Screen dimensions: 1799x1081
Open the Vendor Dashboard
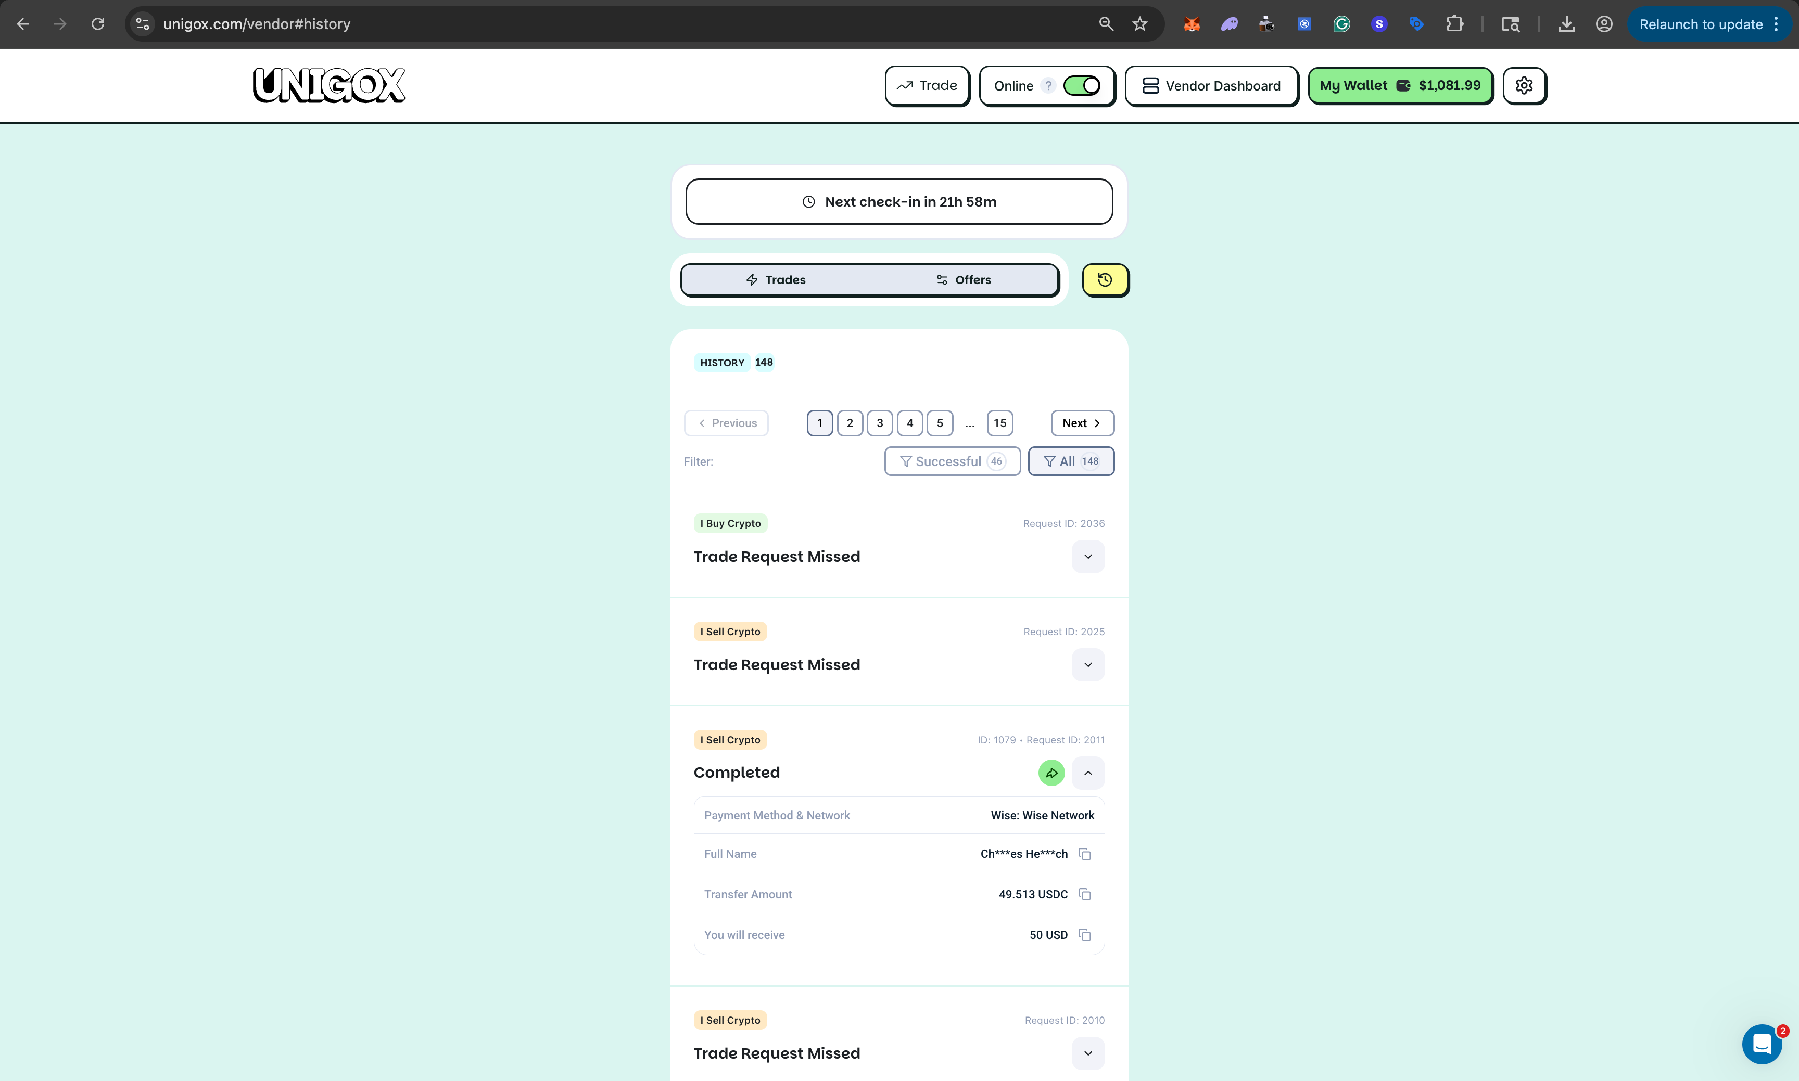click(x=1211, y=86)
